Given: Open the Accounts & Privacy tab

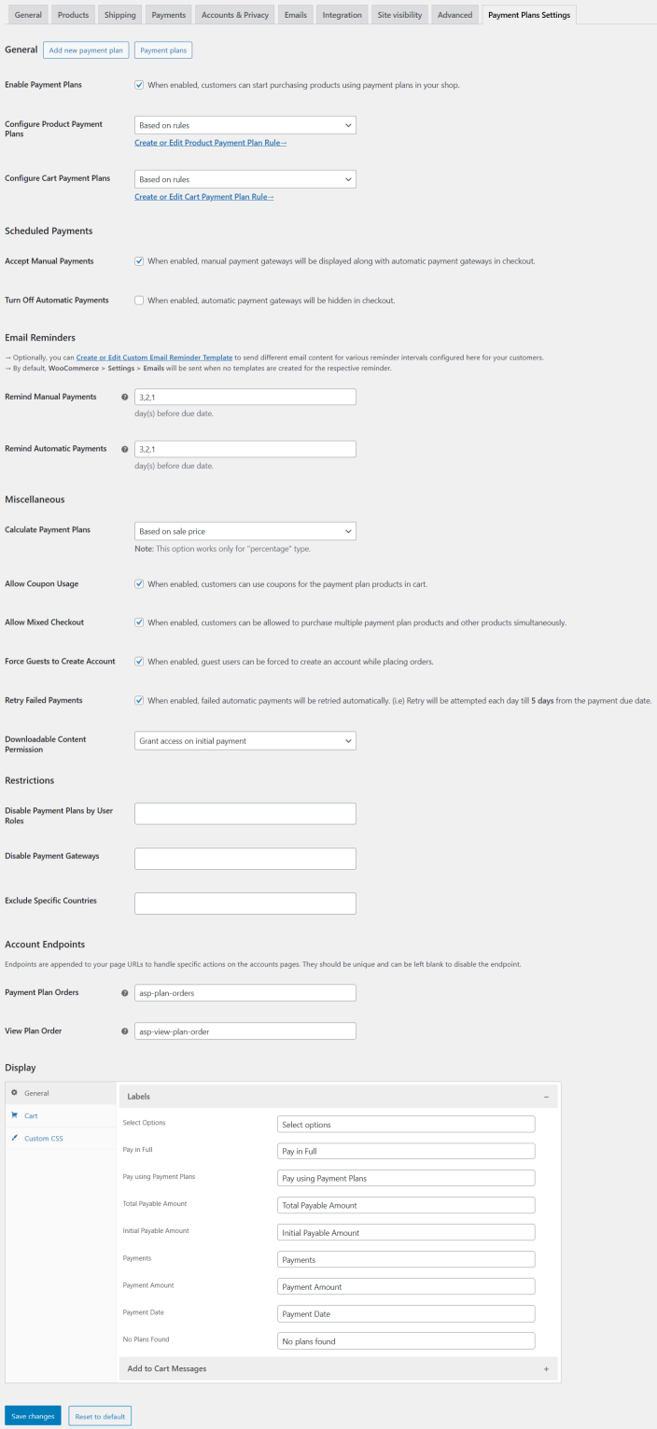Looking at the screenshot, I should [x=235, y=15].
